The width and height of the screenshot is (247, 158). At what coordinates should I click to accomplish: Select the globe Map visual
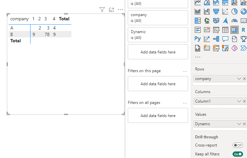point(207,21)
